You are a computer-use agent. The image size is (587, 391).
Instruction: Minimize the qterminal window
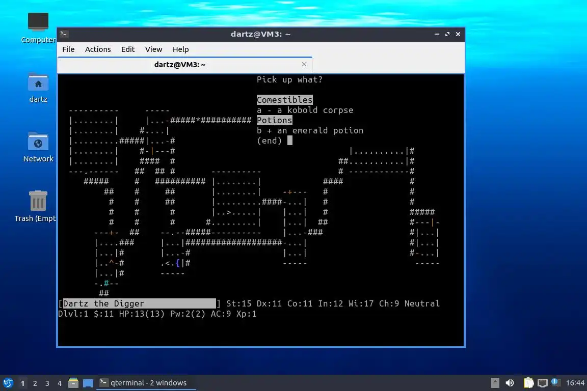[437, 34]
